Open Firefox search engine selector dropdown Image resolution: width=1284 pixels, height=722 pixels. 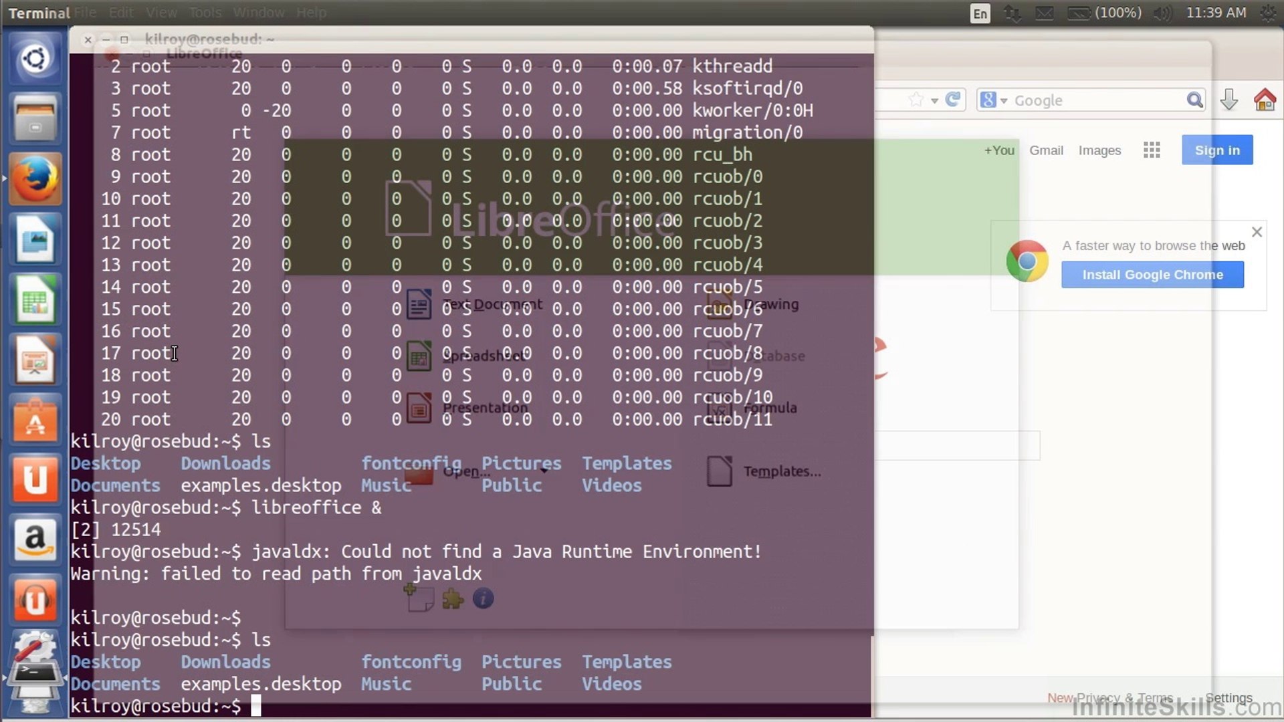pyautogui.click(x=994, y=100)
